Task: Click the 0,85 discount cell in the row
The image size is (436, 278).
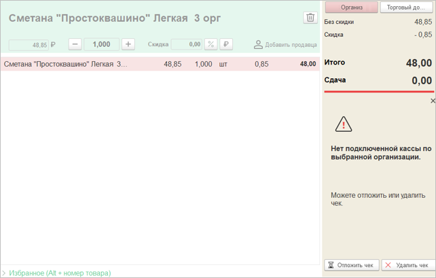Action: pyautogui.click(x=261, y=64)
